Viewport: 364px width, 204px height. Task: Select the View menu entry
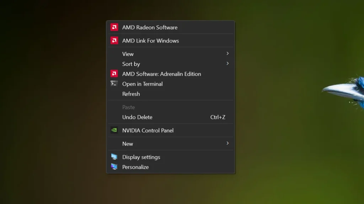[170, 54]
